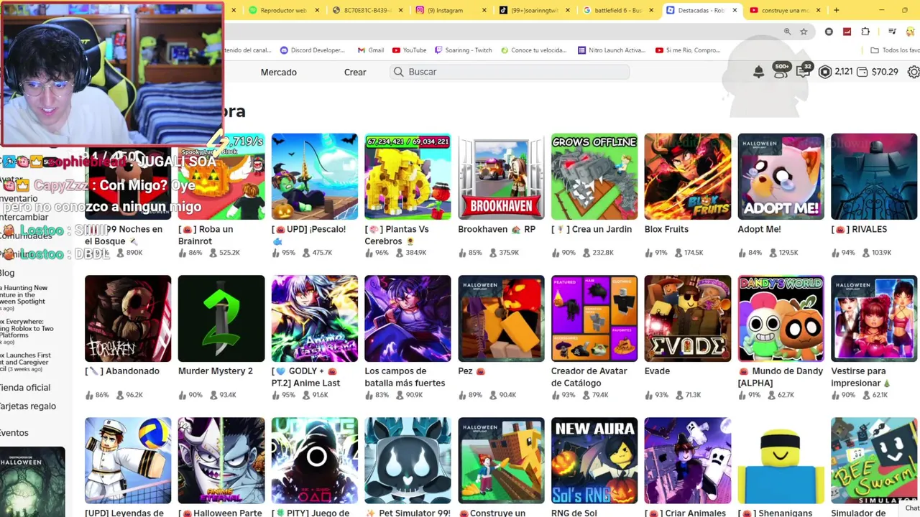Image resolution: width=920 pixels, height=517 pixels.
Task: Open Tienda oficial in the sidebar
Action: 25,388
